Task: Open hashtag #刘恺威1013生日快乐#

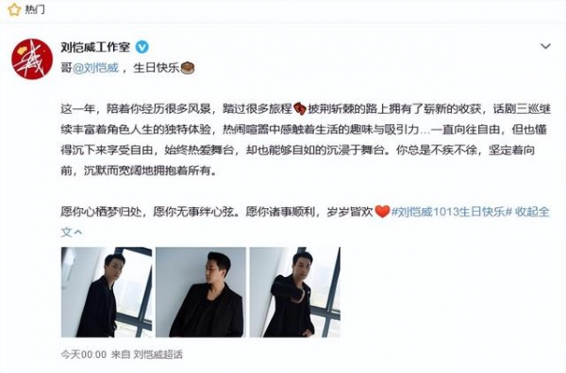Action: (x=452, y=212)
